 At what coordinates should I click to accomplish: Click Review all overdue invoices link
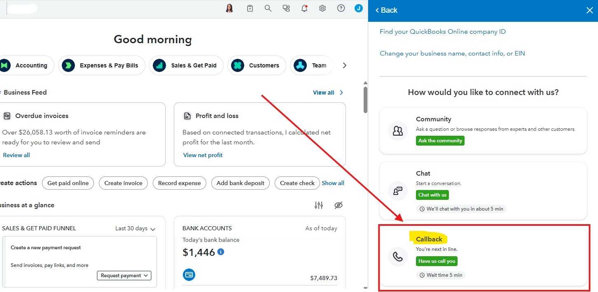coord(16,155)
